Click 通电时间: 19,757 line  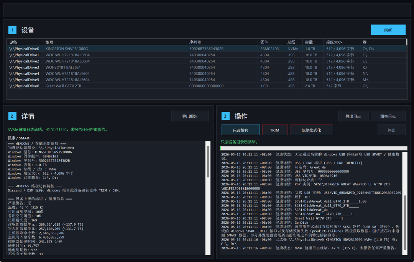pos(23,246)
